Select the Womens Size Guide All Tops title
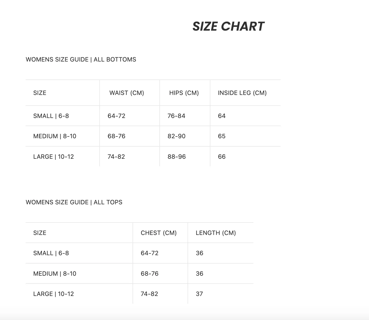Screen dimensions: 369x320 74,202
